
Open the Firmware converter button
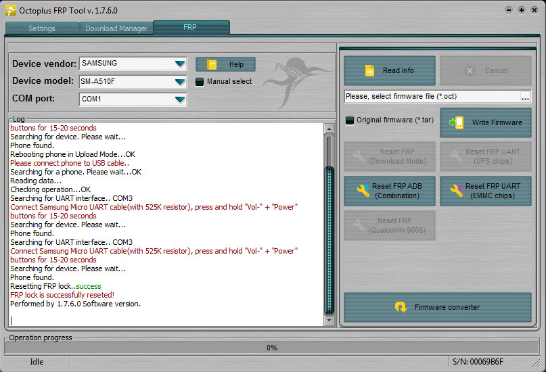point(437,307)
